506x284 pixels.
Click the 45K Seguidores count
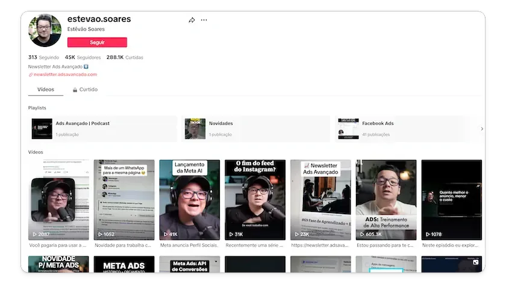pos(83,57)
